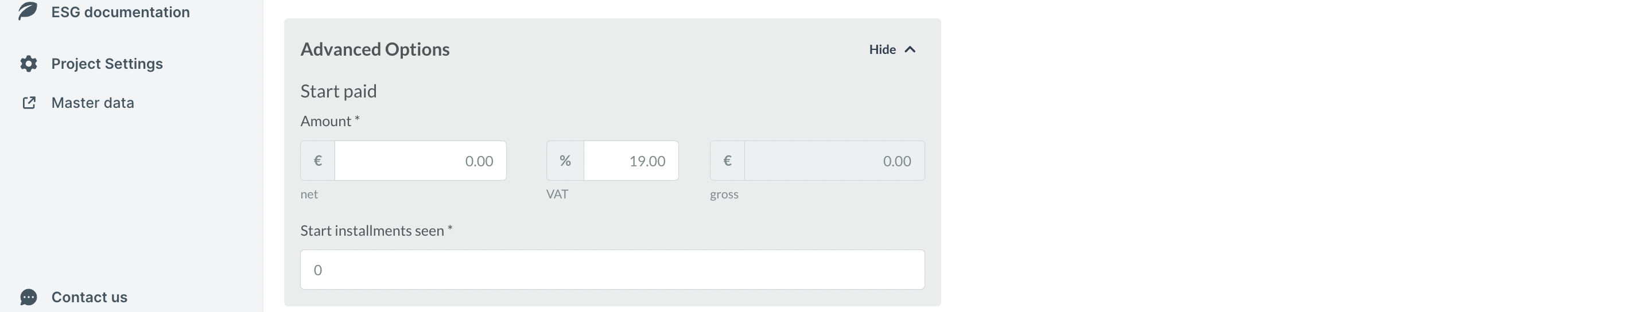Click the Contact us chat bubble icon
This screenshot has height=312, width=1646.
point(29,297)
